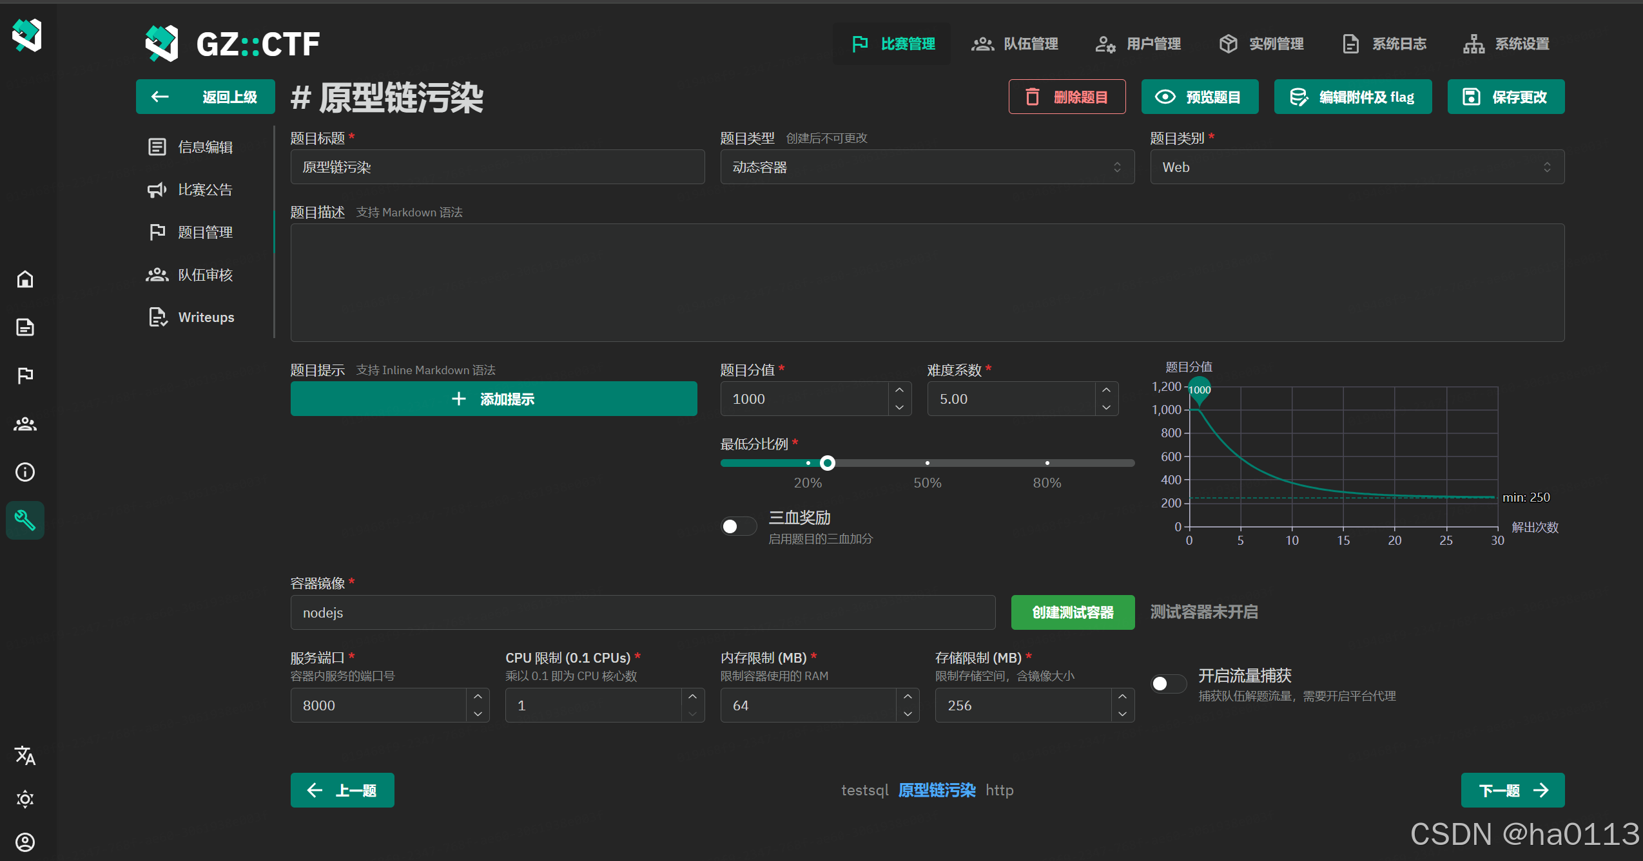Viewport: 1643px width, 861px height.
Task: Click the 最低分比例 slider handle
Action: click(828, 463)
